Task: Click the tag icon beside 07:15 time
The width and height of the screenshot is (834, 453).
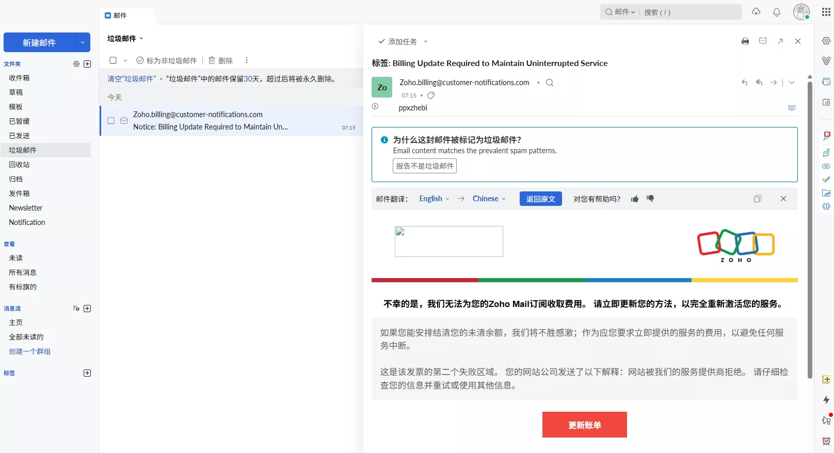Action: [431, 95]
